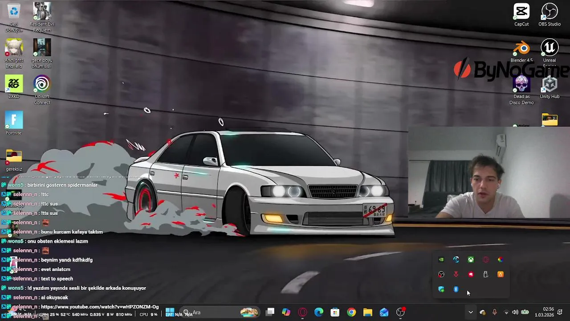570x321 pixels.
Task: Click the orange square tray icon
Action: click(501, 275)
